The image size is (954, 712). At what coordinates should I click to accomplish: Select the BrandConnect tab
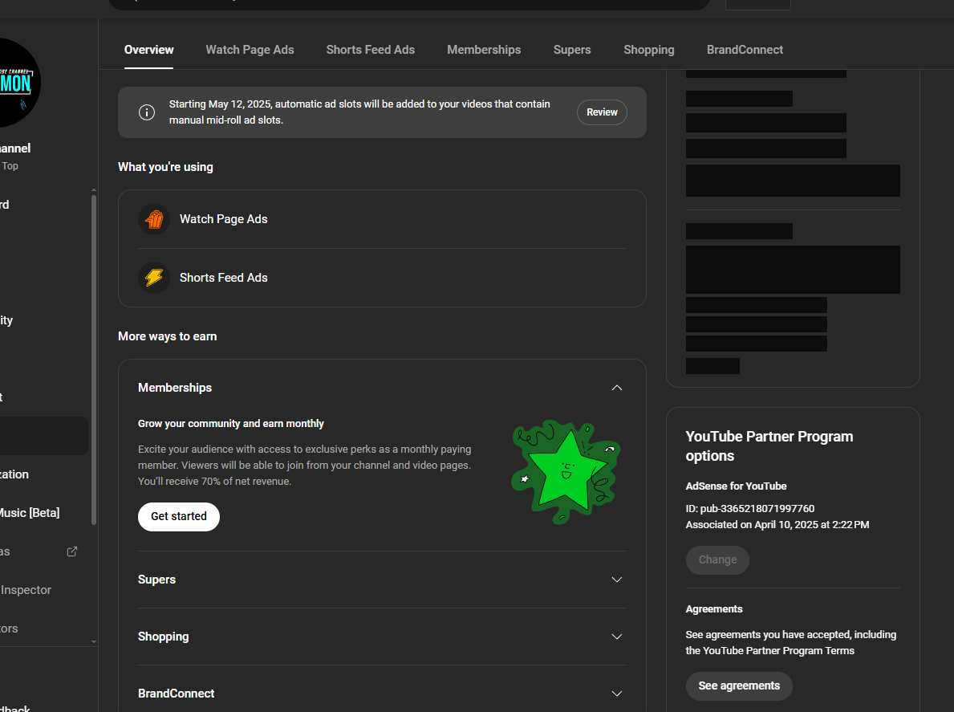point(745,50)
